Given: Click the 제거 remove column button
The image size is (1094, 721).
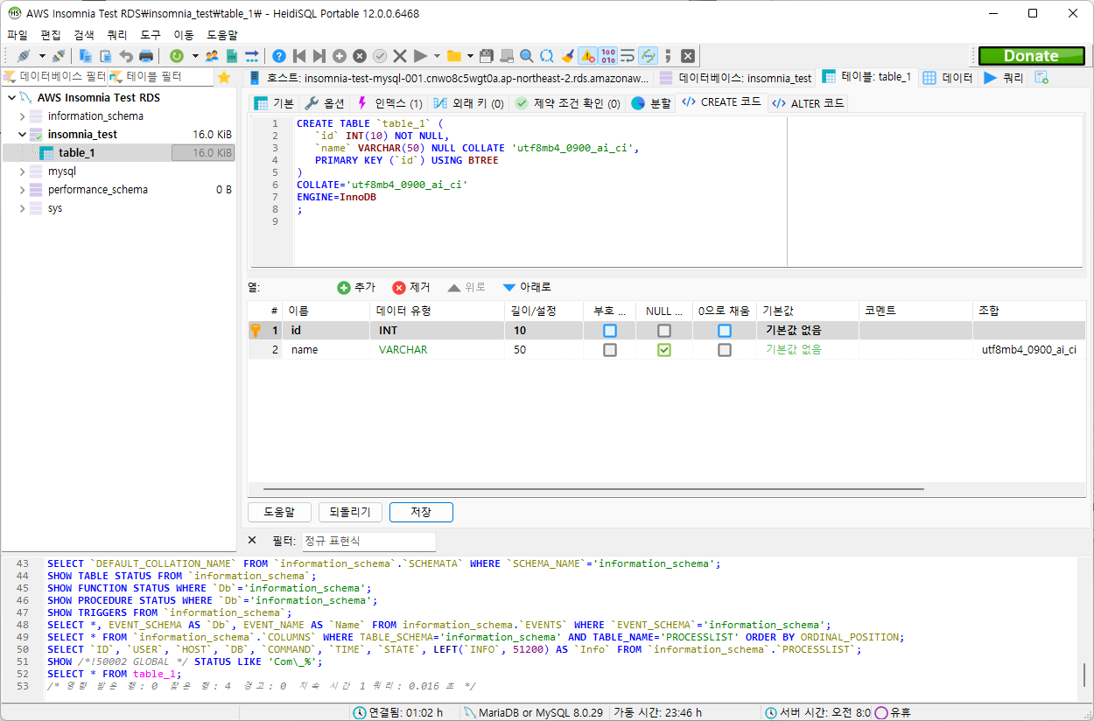Looking at the screenshot, I should (x=411, y=287).
